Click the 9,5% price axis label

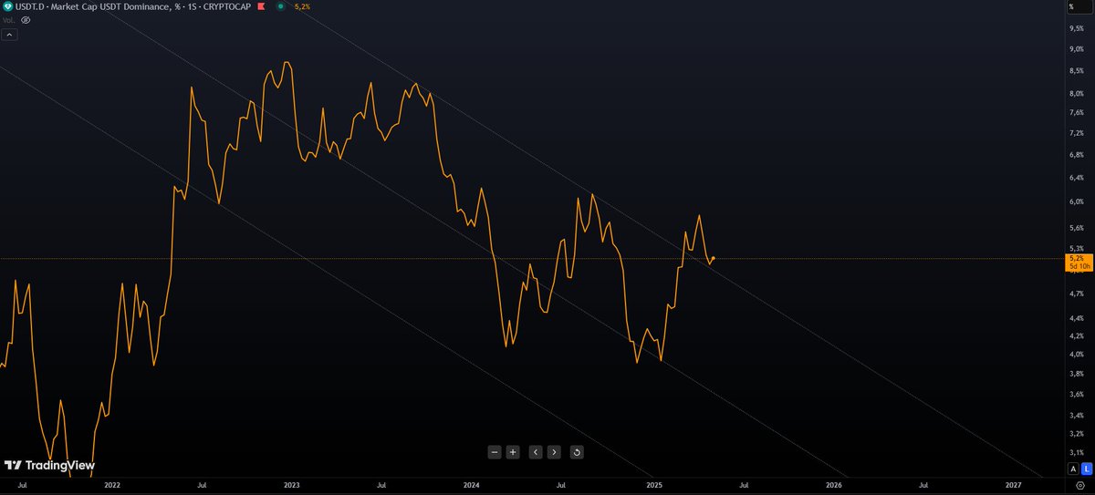click(x=1076, y=28)
